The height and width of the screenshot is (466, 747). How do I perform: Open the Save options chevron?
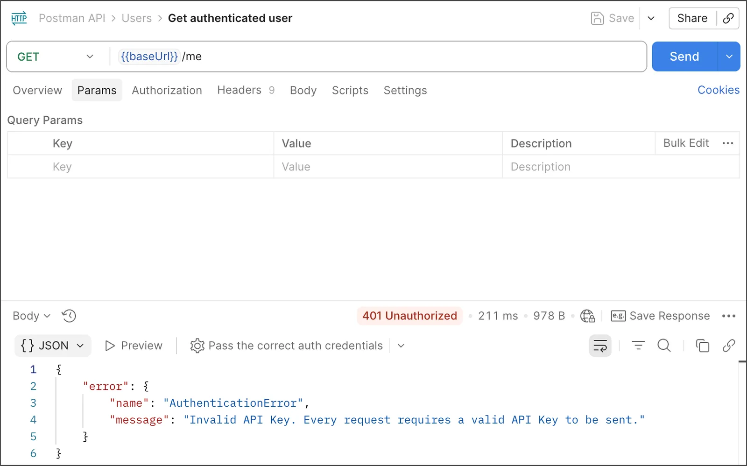tap(651, 18)
